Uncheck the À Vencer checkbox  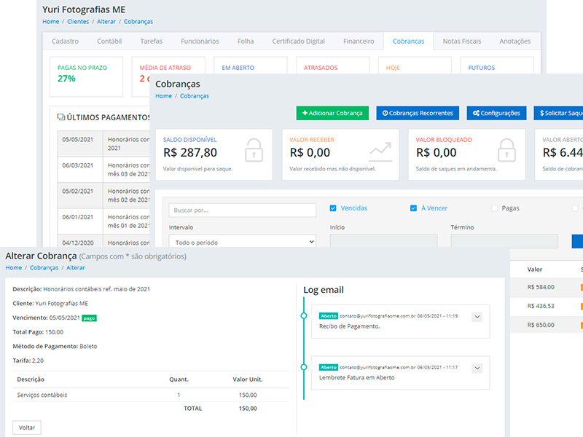pyautogui.click(x=413, y=208)
